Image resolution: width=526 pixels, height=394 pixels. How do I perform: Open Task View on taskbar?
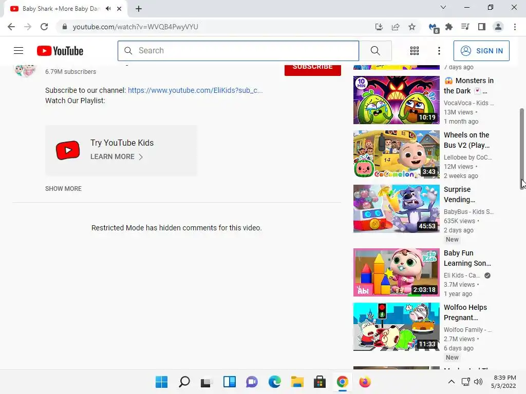coord(206,382)
